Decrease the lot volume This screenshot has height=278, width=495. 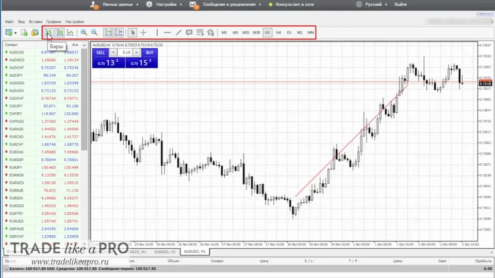(113, 53)
